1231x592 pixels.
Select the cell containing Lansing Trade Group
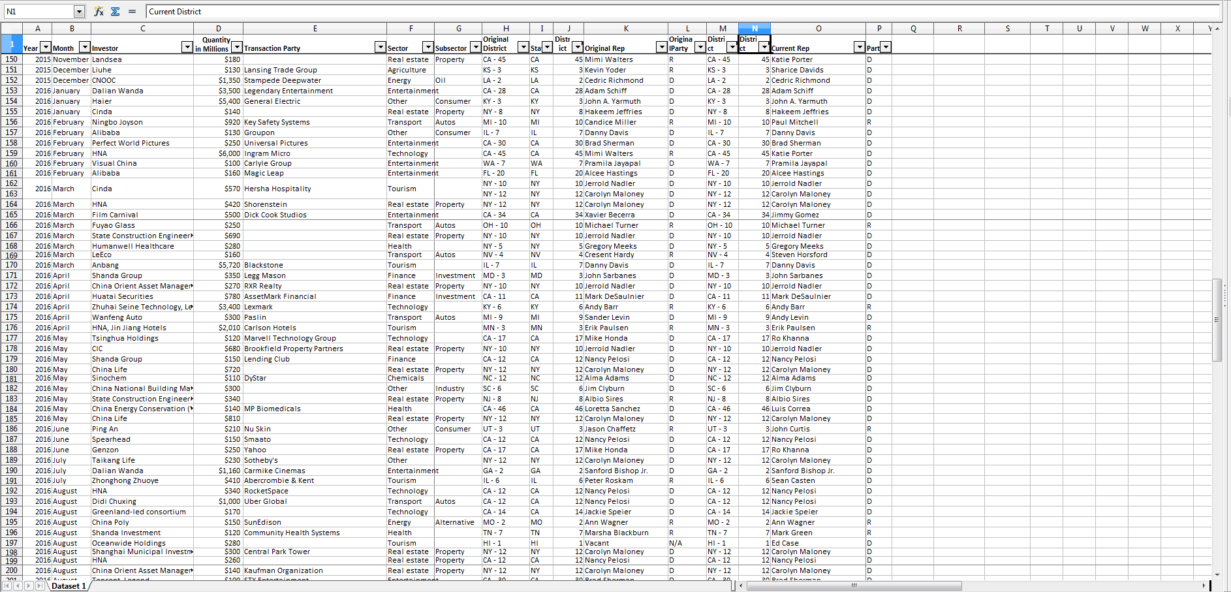pyautogui.click(x=315, y=70)
